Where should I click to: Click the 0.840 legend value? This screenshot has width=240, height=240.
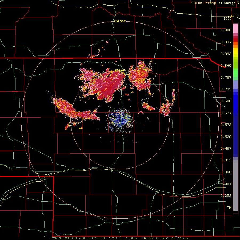coord(226,66)
